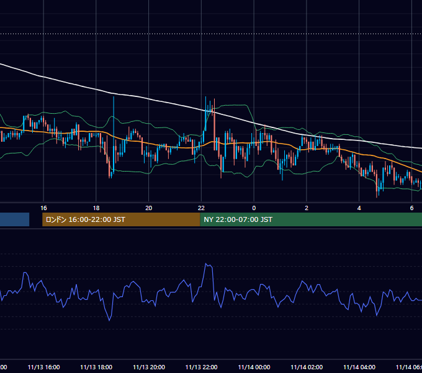422x373 pixels.
Task: Click the 11/13 16:00 date label
Action: pos(43,367)
